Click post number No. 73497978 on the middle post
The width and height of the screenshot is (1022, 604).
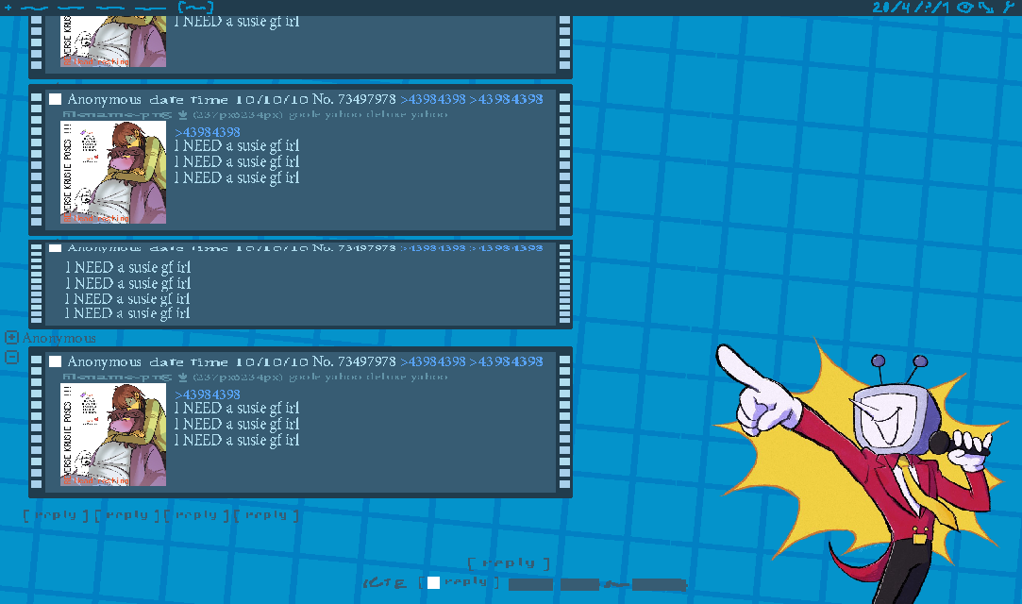[354, 99]
